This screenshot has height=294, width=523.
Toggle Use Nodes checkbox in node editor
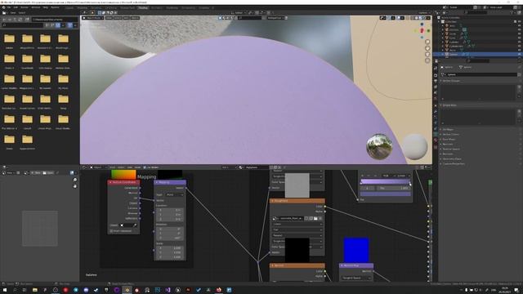pos(145,167)
